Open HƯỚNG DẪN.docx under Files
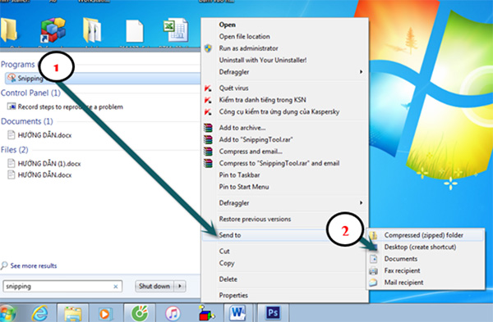This screenshot has height=322, width=493. (44, 175)
